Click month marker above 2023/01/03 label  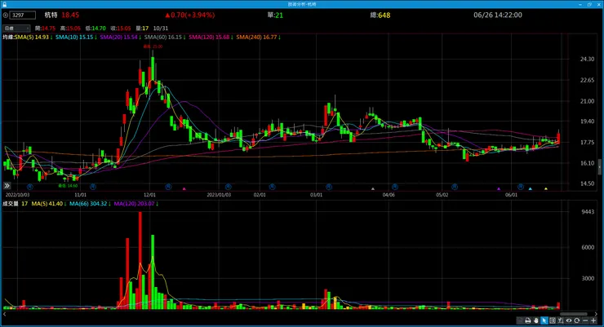point(228,187)
